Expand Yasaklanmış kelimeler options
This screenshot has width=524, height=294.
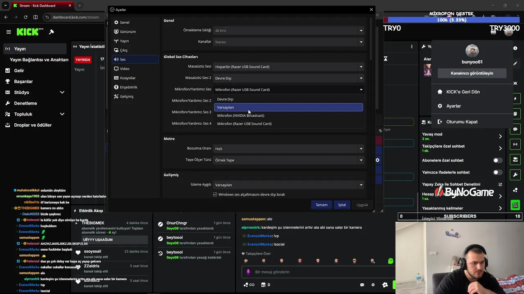[x=500, y=208]
